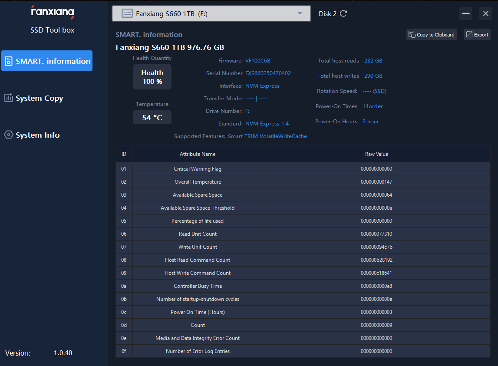
Task: Switch to System Info tab
Action: point(32,135)
